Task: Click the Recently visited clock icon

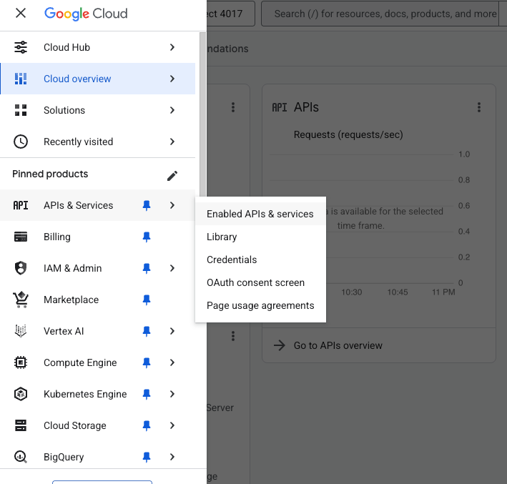Action: click(21, 142)
